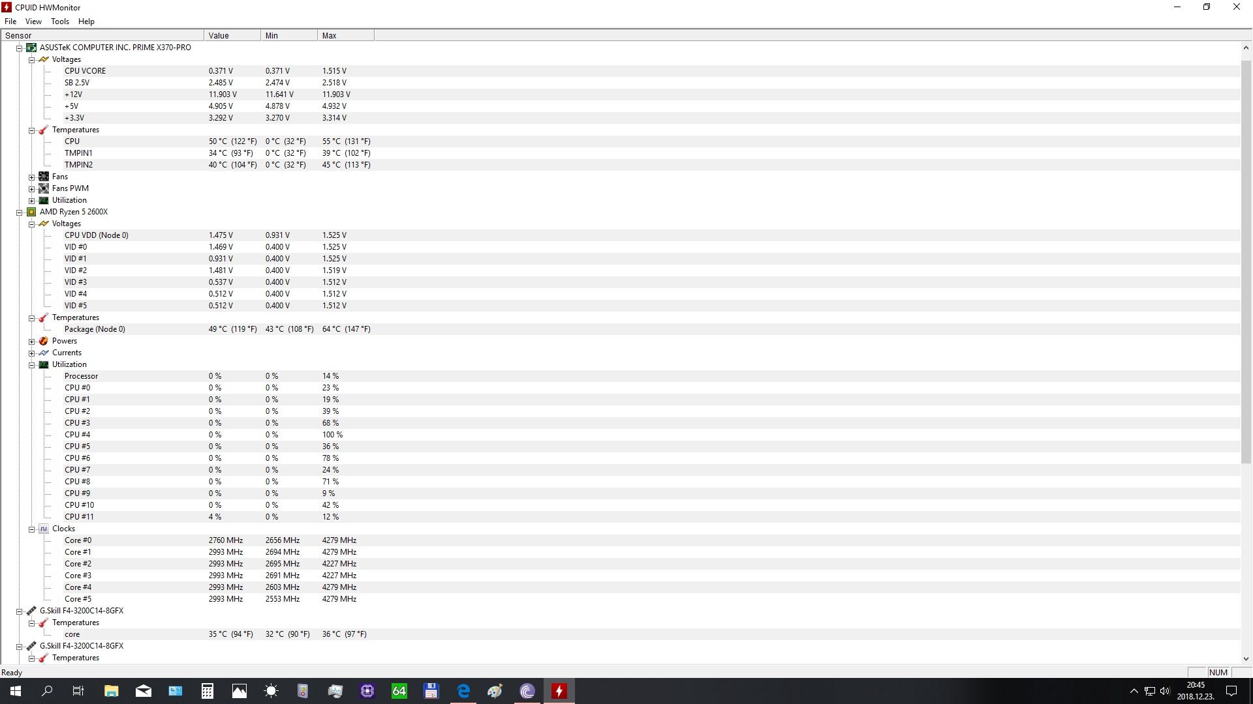Click the Utilization icon under ASUSTeK
Screen dimensions: 1253x704
pyautogui.click(x=44, y=200)
